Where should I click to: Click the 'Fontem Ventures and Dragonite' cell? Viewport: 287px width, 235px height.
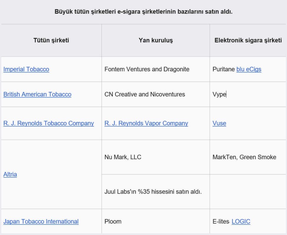pos(147,69)
